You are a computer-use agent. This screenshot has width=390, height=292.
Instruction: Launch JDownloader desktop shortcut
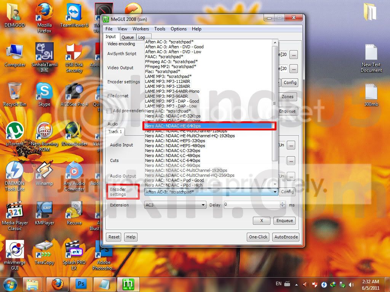pyautogui.click(x=74, y=134)
